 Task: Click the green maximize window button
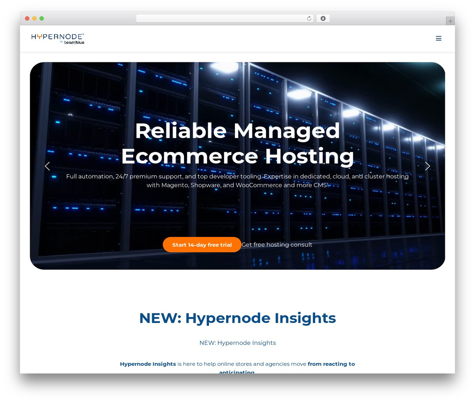[42, 19]
